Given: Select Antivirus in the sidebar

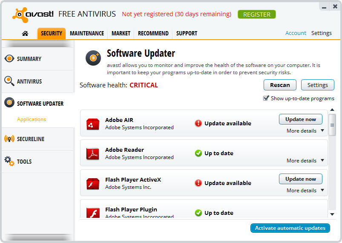Looking at the screenshot, I should tap(38, 81).
